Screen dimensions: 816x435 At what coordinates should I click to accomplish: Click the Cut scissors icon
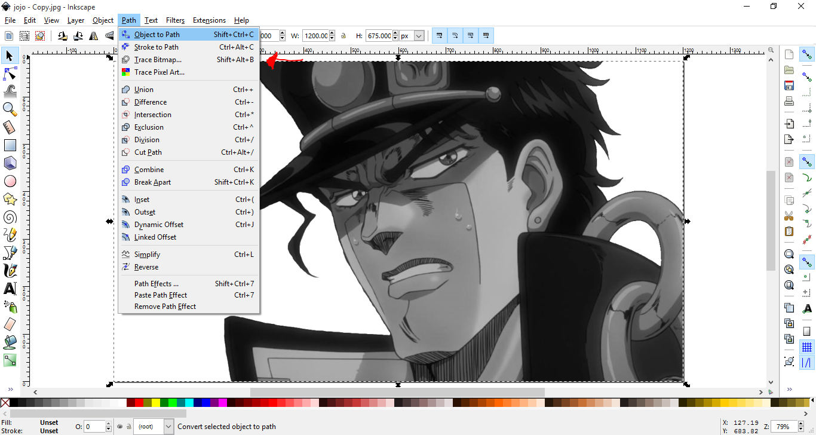(x=789, y=216)
